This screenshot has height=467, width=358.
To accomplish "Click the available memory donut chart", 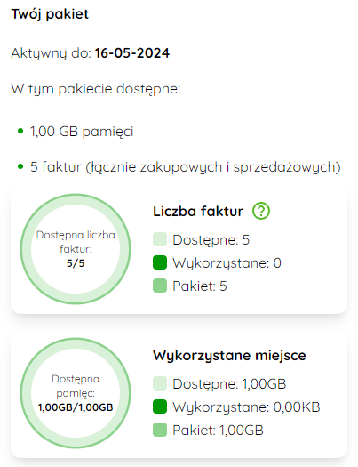I will pos(76,393).
